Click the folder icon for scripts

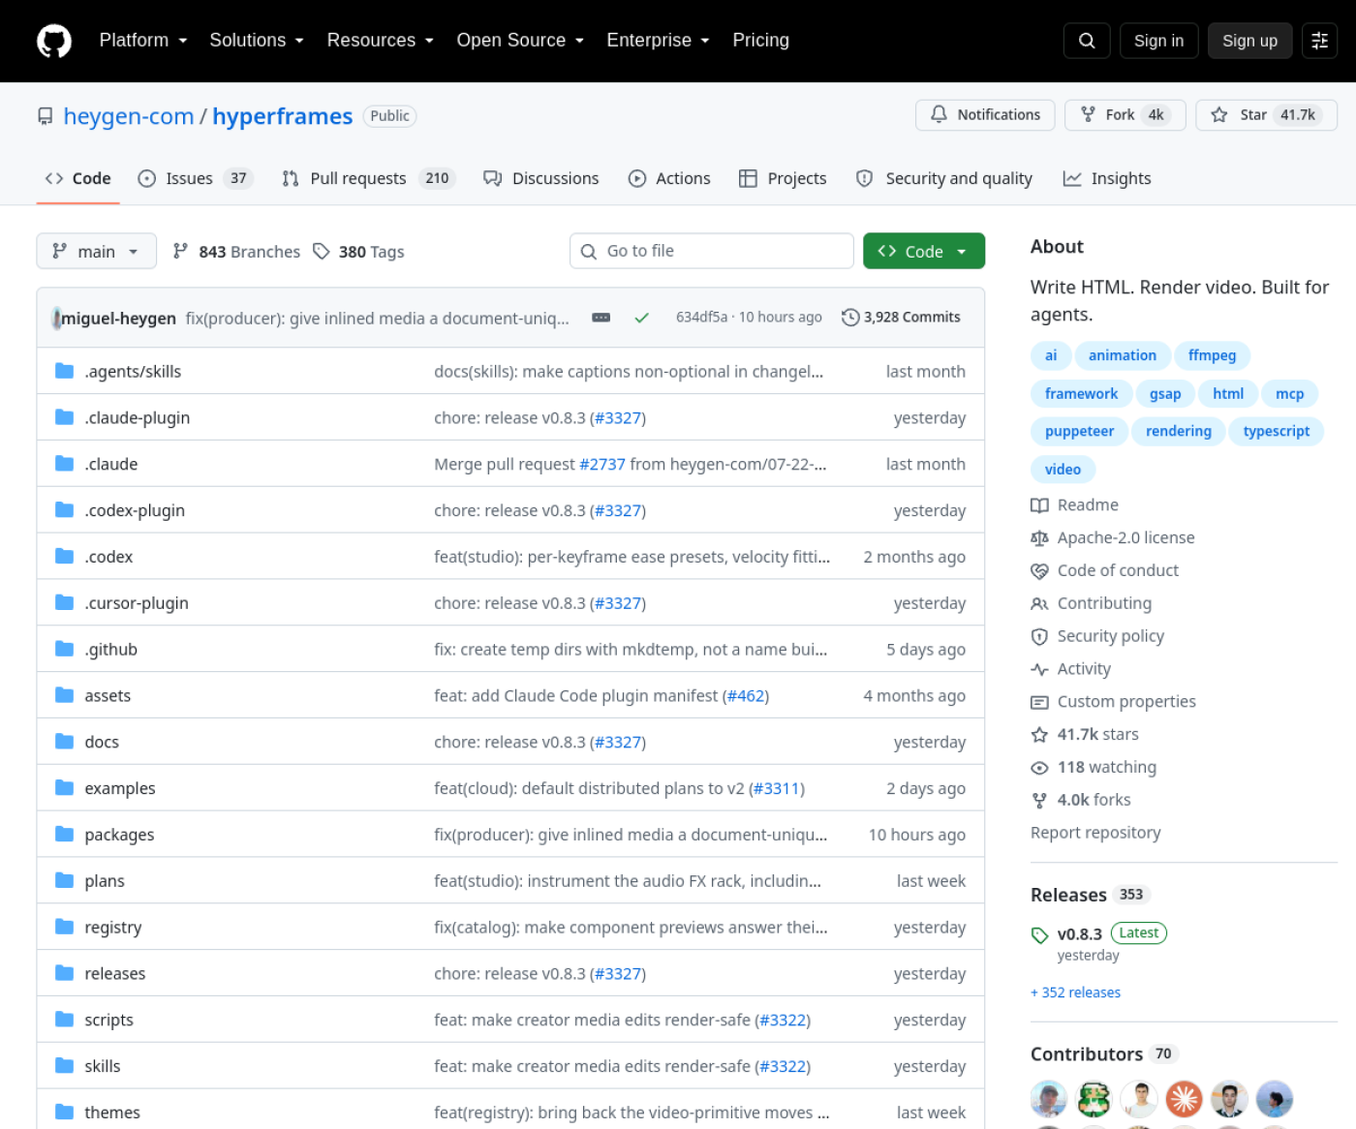pos(65,1020)
